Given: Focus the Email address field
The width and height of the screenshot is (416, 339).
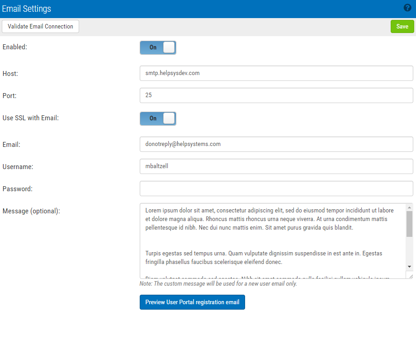Looking at the screenshot, I should point(276,144).
